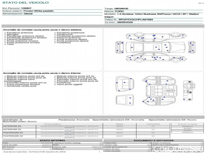206x154 pixels.
Task: Click the Arval Service Lease Italia footer address
Action: [x=35, y=152]
